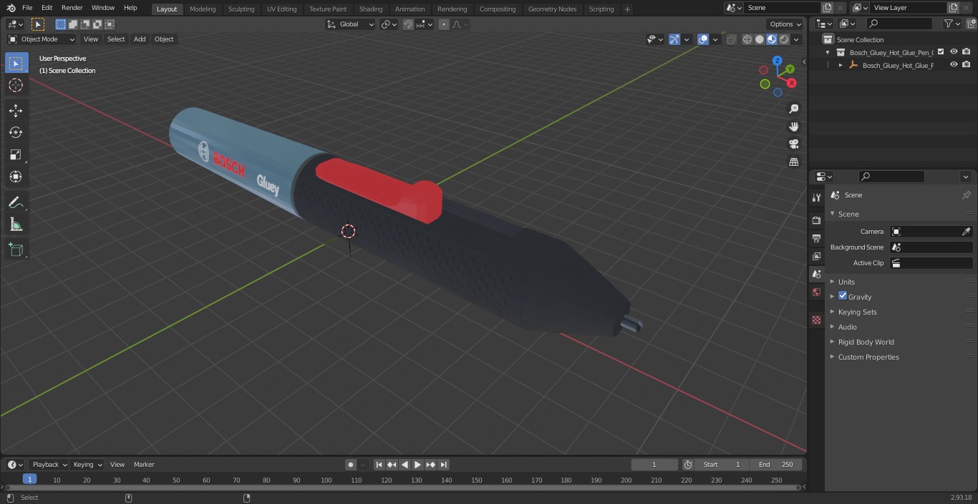Toggle the Gravity checkbox
The image size is (978, 504).
843,296
